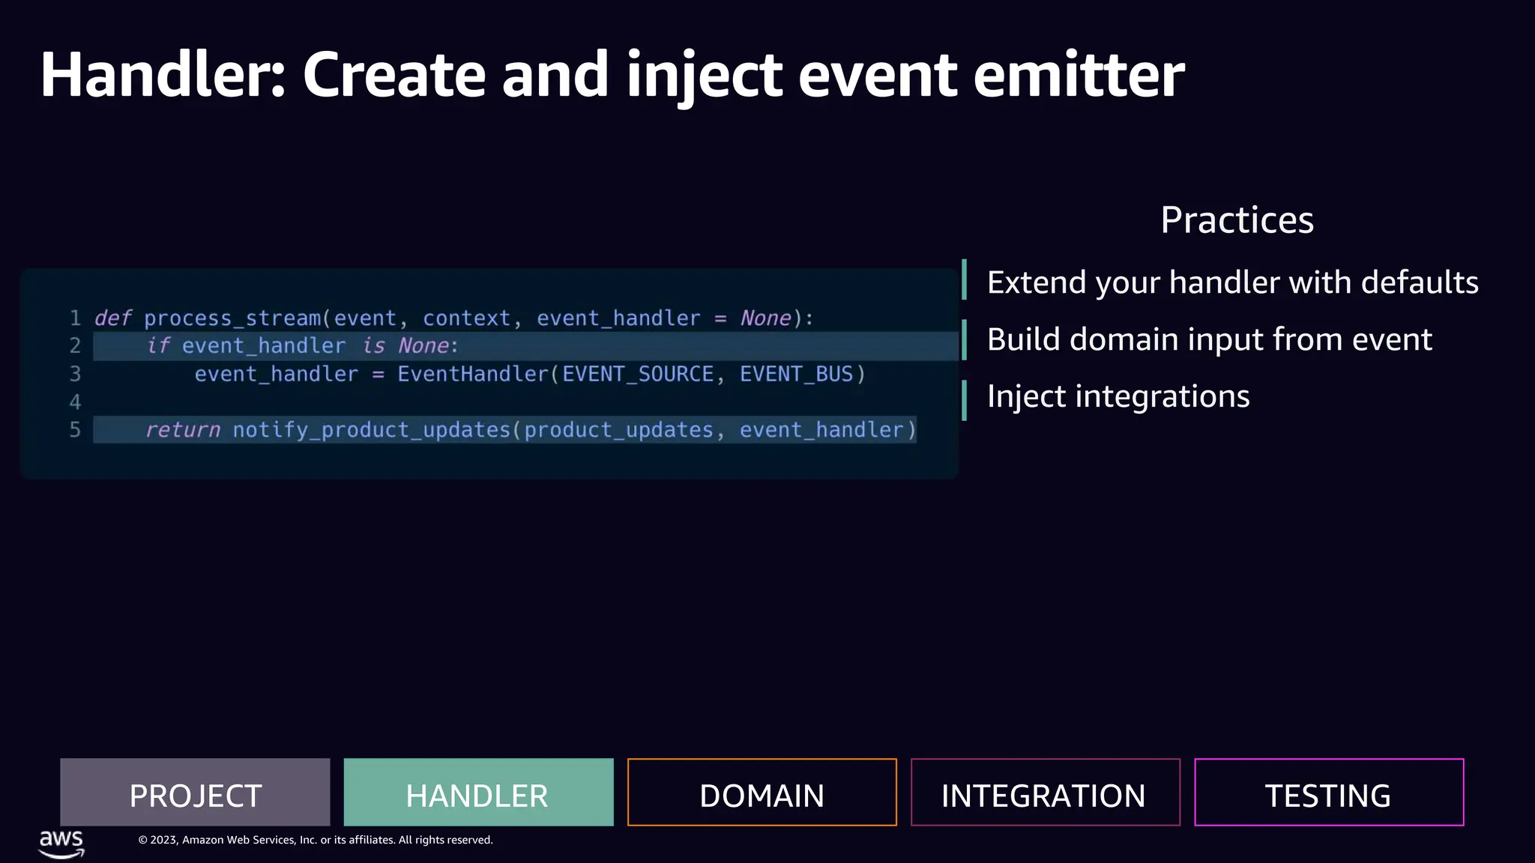This screenshot has width=1535, height=863.
Task: Click highlighted line 'if event_handler is None:'
Action: [525, 346]
